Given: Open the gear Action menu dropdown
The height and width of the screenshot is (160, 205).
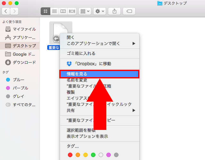Looking at the screenshot, I should [99, 11].
